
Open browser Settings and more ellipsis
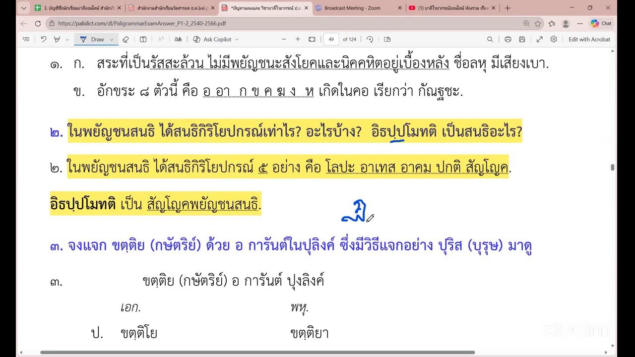pyautogui.click(x=579, y=23)
